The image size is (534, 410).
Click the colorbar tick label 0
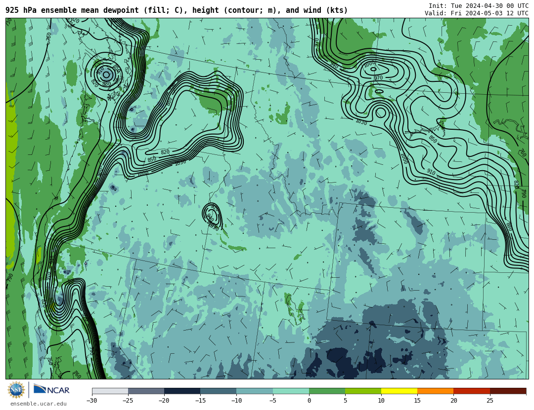[x=309, y=401]
